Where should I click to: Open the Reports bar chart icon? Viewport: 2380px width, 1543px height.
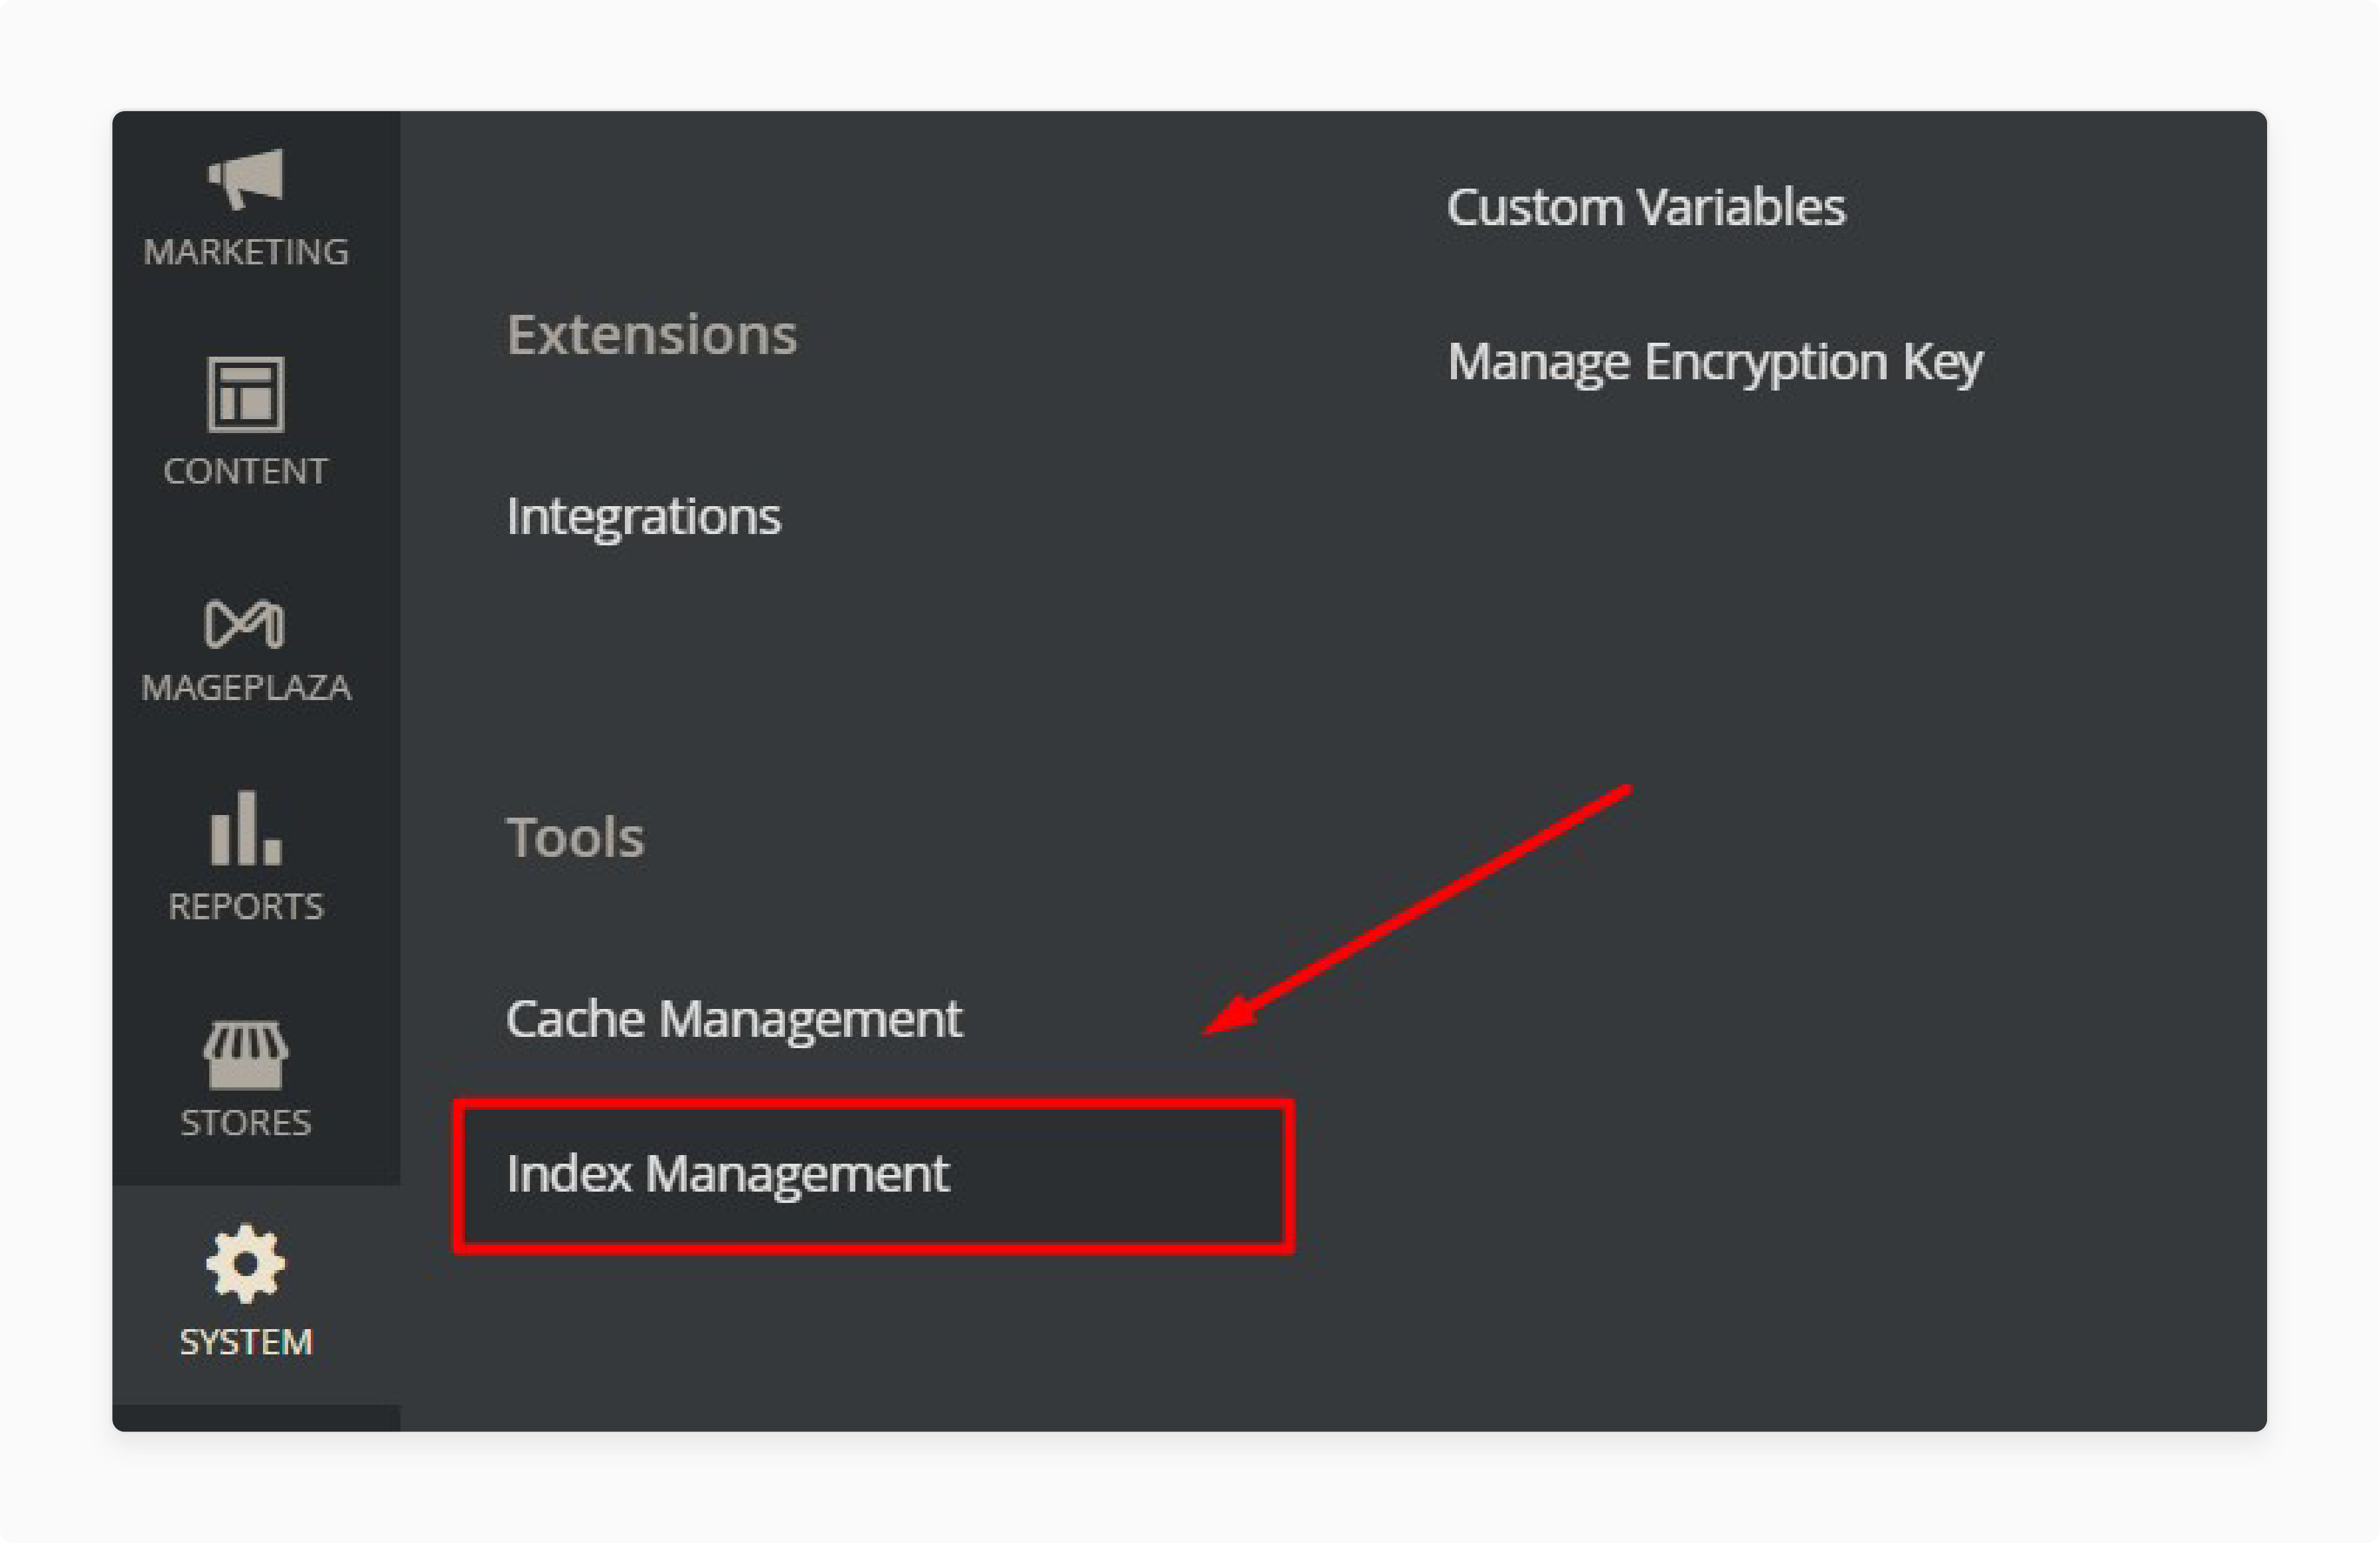pos(246,827)
